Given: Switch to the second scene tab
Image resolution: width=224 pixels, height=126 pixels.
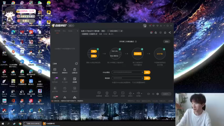Looking at the screenshot, I should point(64,31).
